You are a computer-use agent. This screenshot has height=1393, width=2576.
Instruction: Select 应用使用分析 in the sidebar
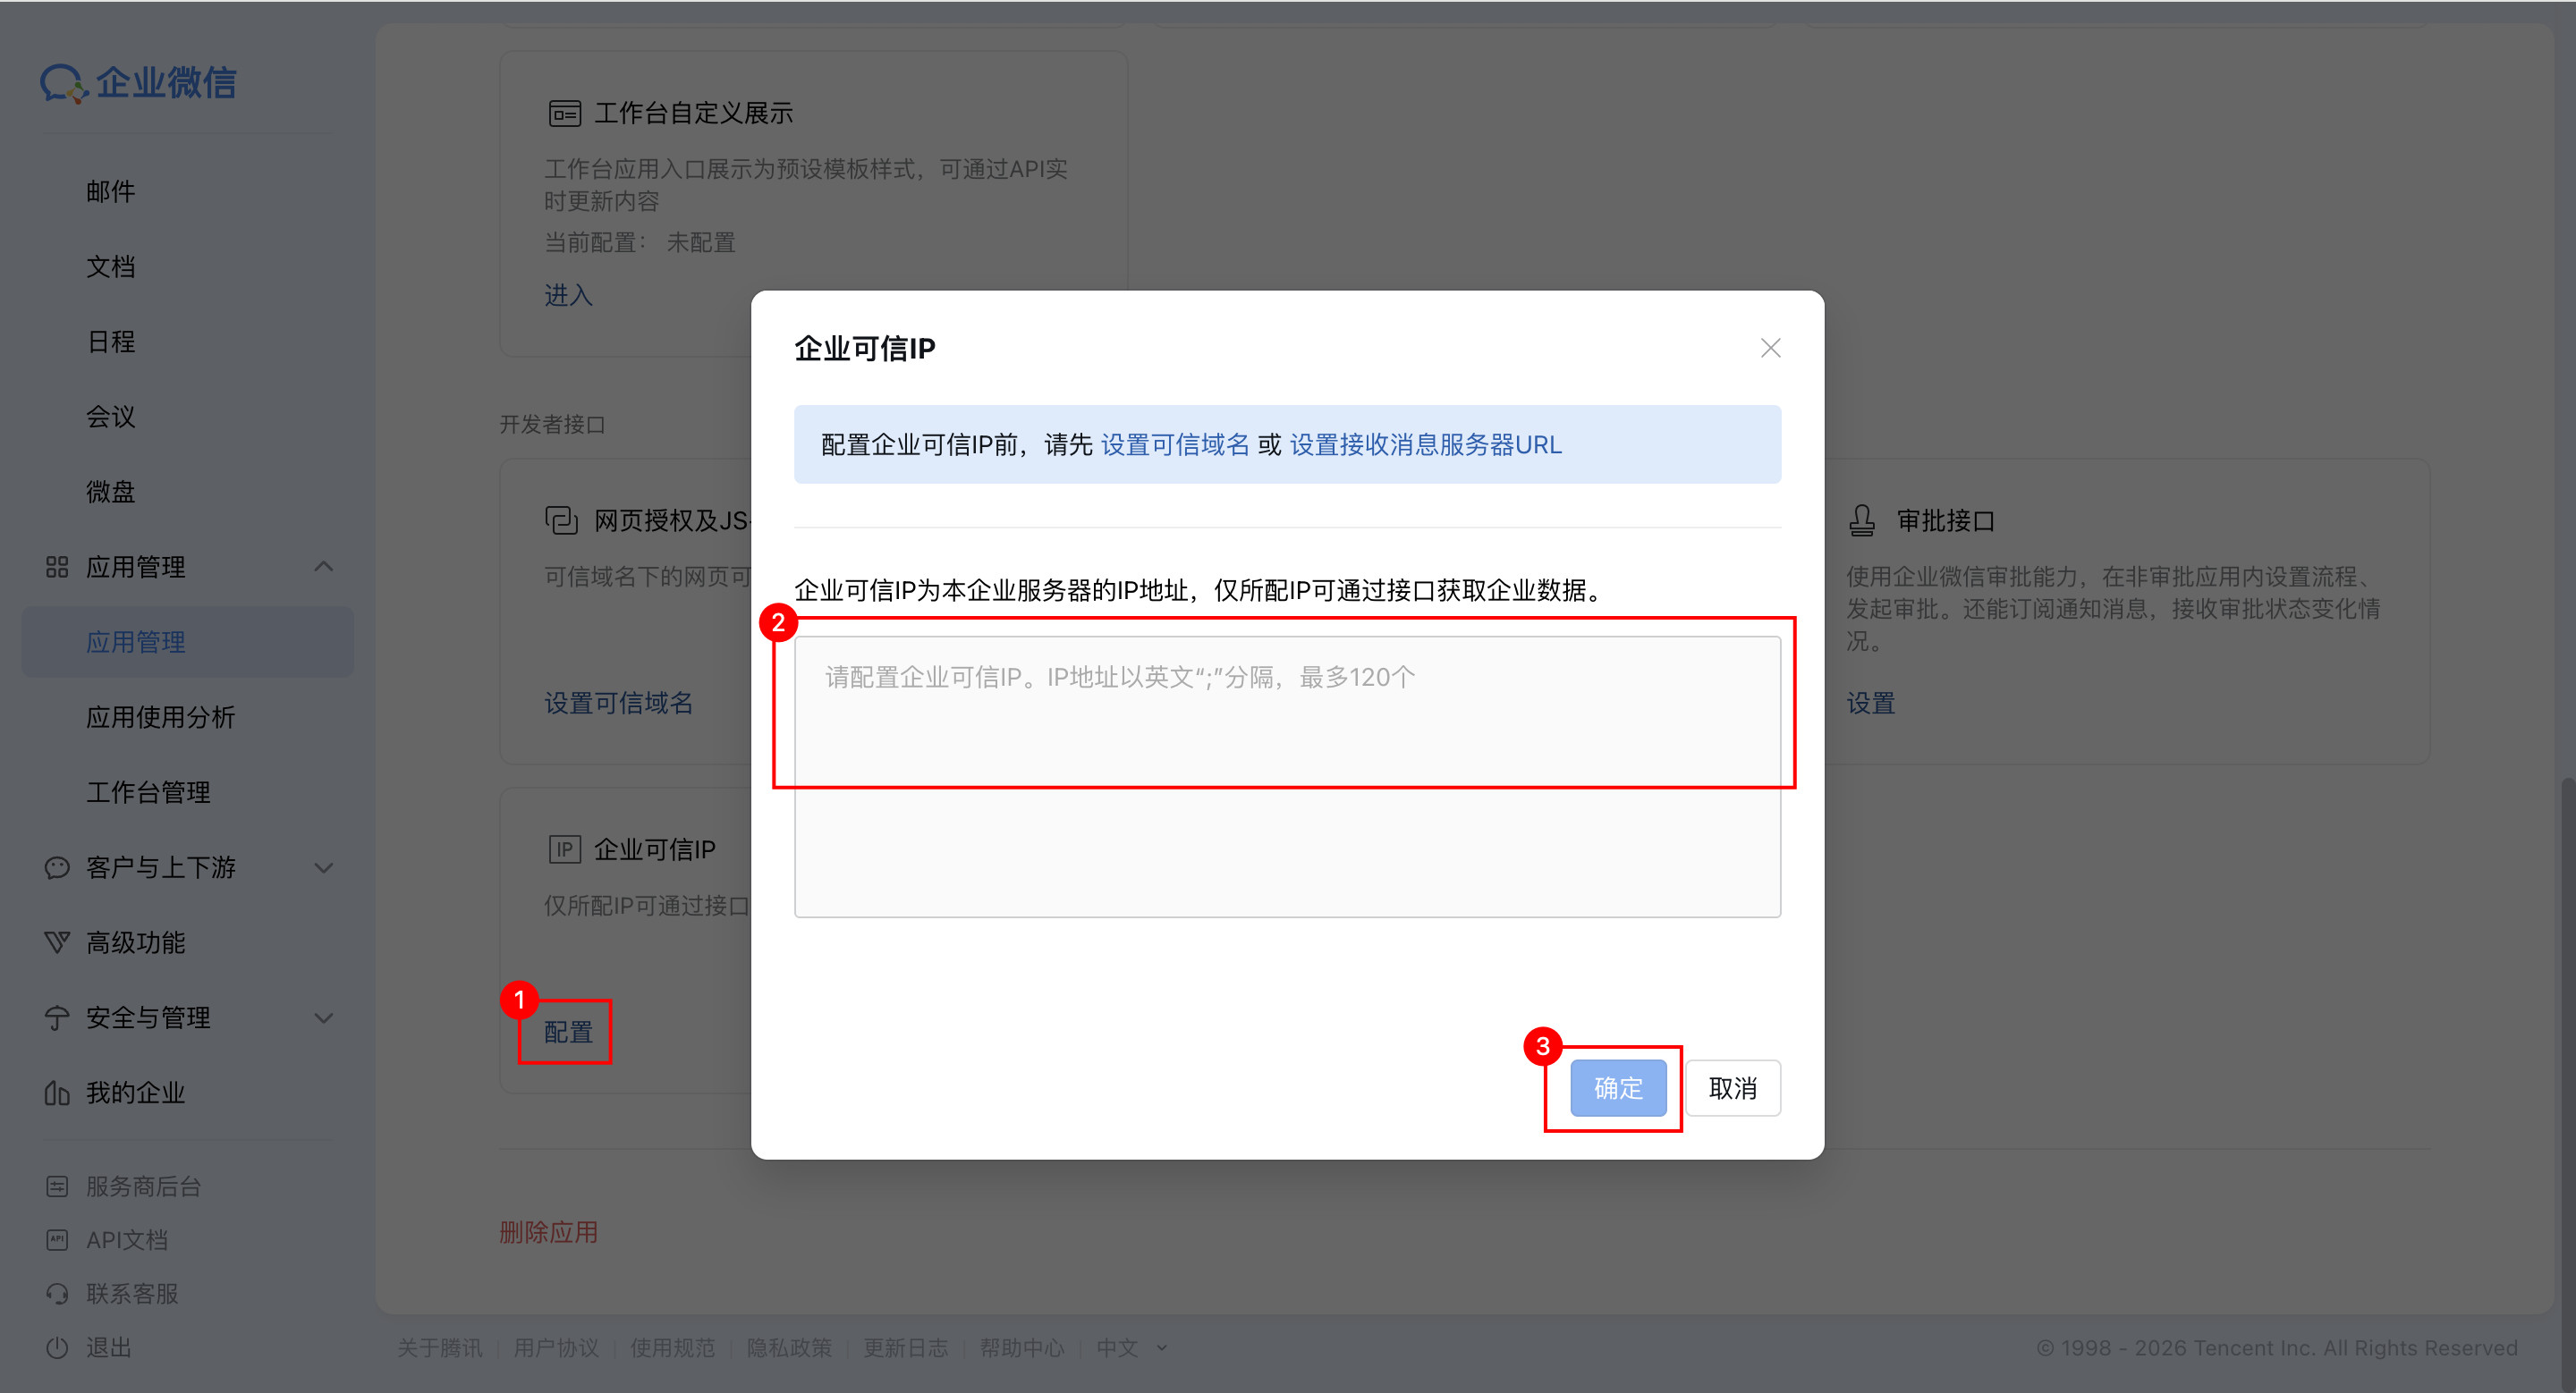160,716
